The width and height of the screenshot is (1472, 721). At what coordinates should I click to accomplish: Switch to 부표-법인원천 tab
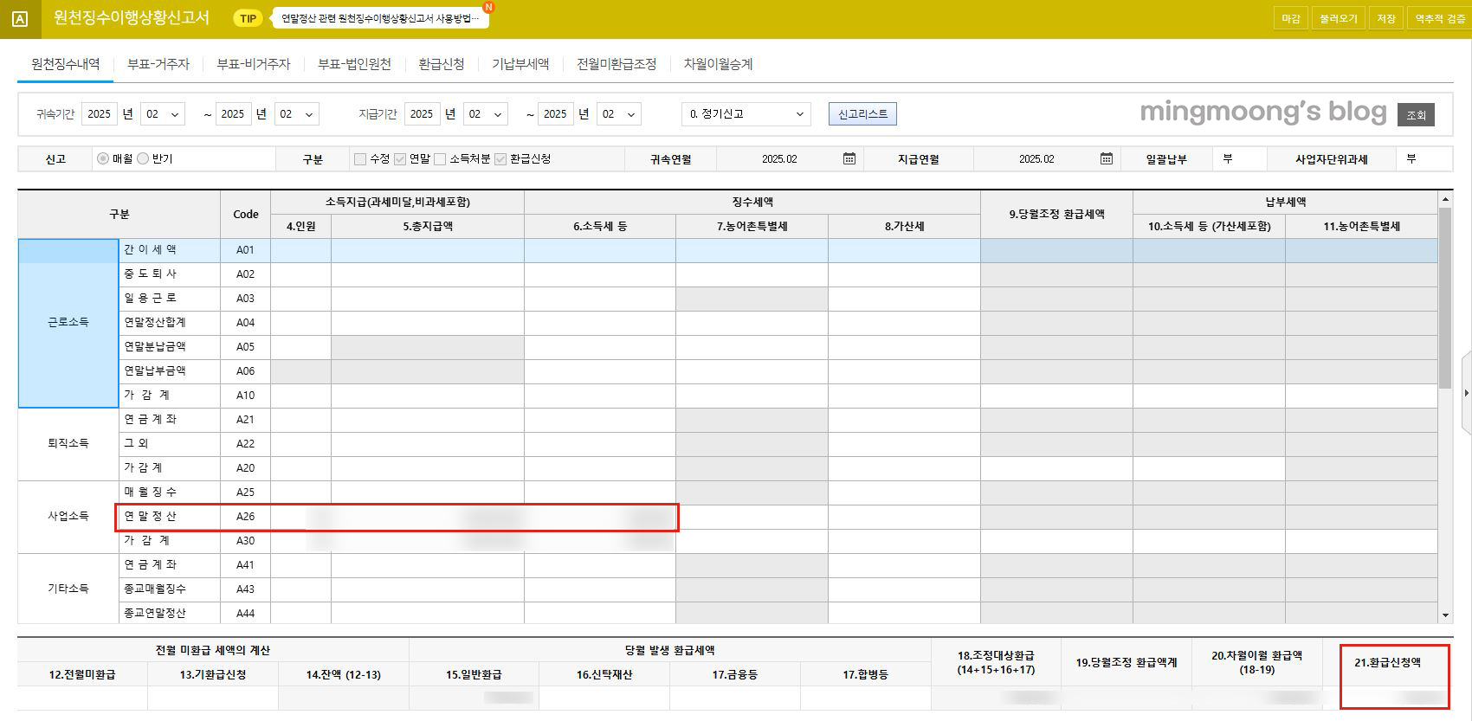[354, 64]
